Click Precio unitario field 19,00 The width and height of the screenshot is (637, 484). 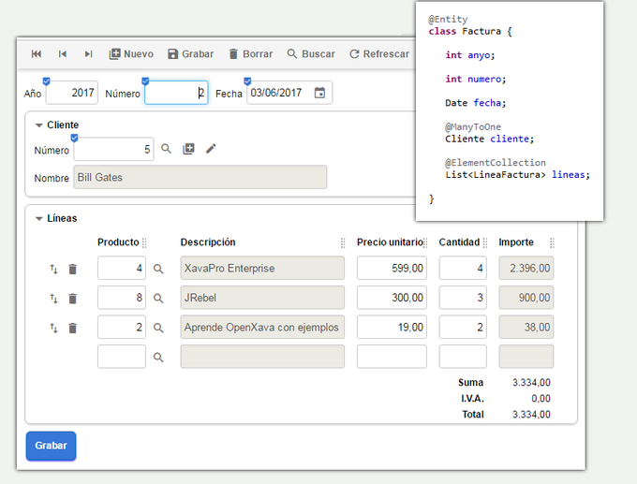coord(392,328)
